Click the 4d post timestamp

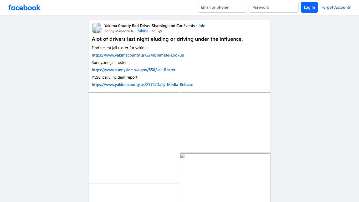[x=153, y=31]
